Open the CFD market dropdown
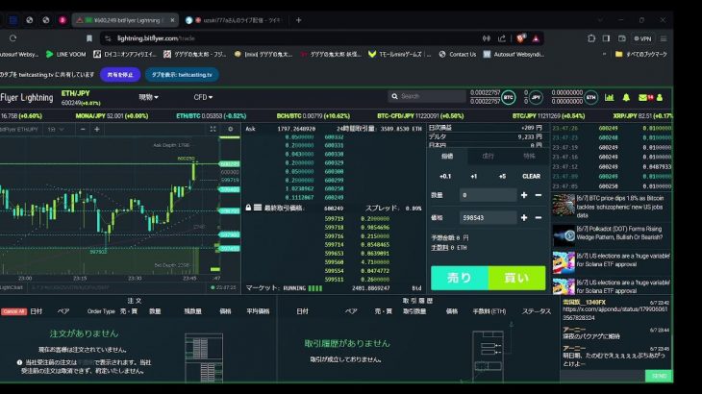 click(202, 97)
